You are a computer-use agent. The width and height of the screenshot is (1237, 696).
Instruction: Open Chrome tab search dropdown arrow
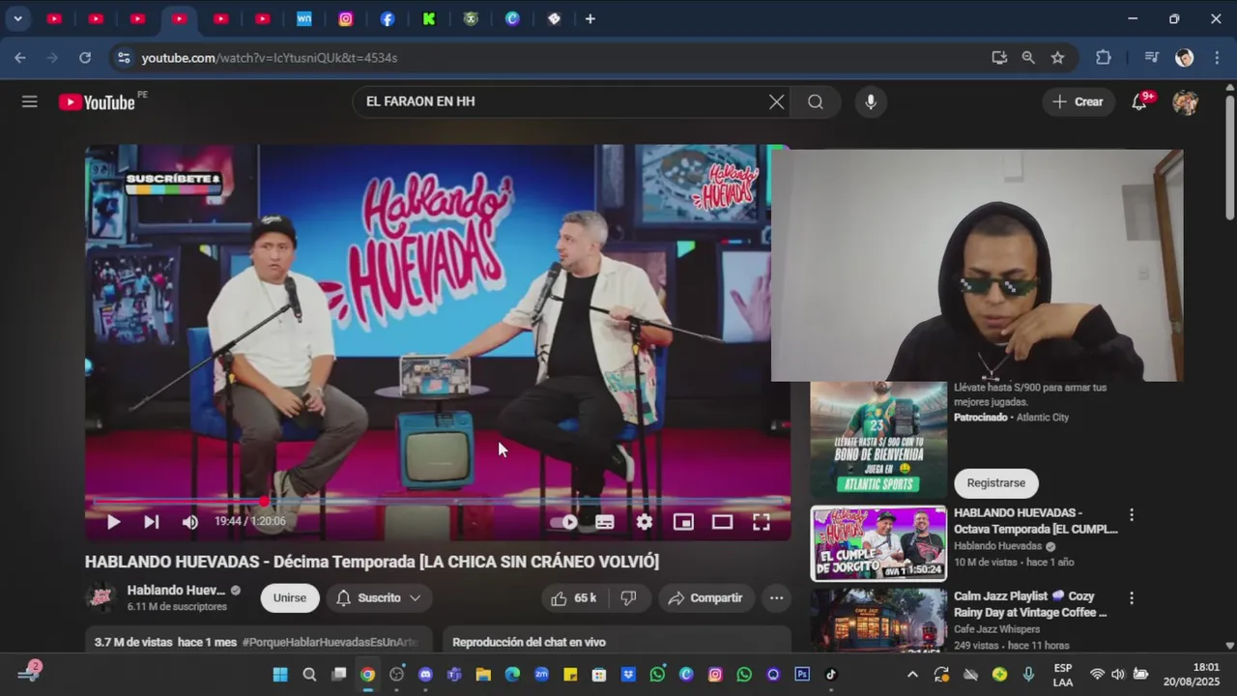17,18
